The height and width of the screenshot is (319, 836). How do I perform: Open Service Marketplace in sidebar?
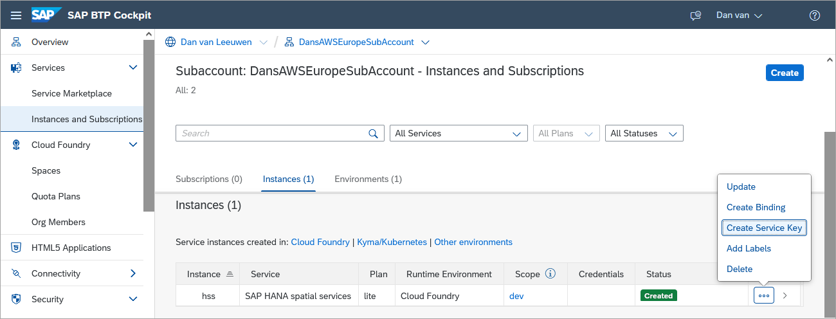tap(71, 93)
